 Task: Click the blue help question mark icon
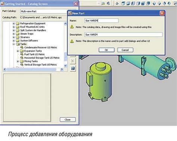point(73,68)
